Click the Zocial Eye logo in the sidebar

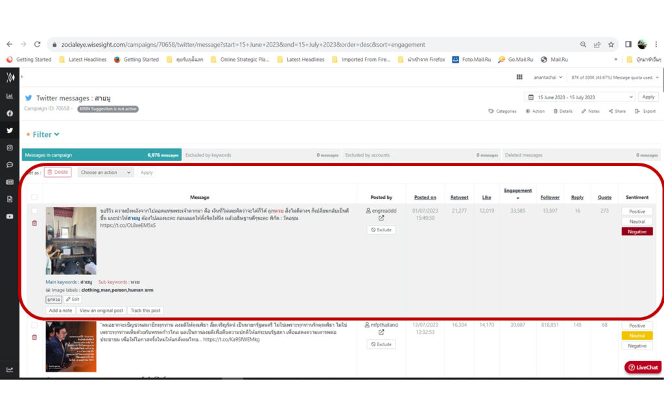(10, 77)
